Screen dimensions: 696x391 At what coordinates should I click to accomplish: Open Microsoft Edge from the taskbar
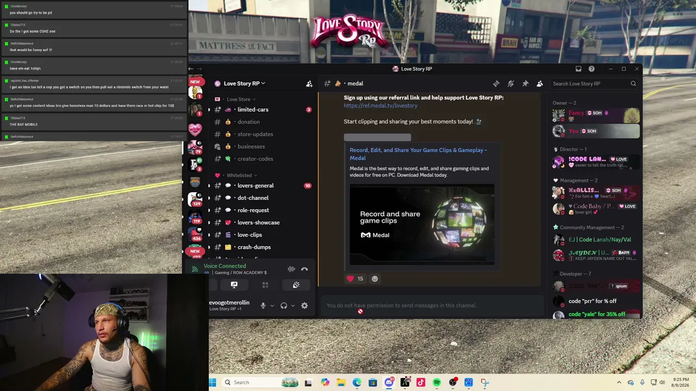point(357,382)
